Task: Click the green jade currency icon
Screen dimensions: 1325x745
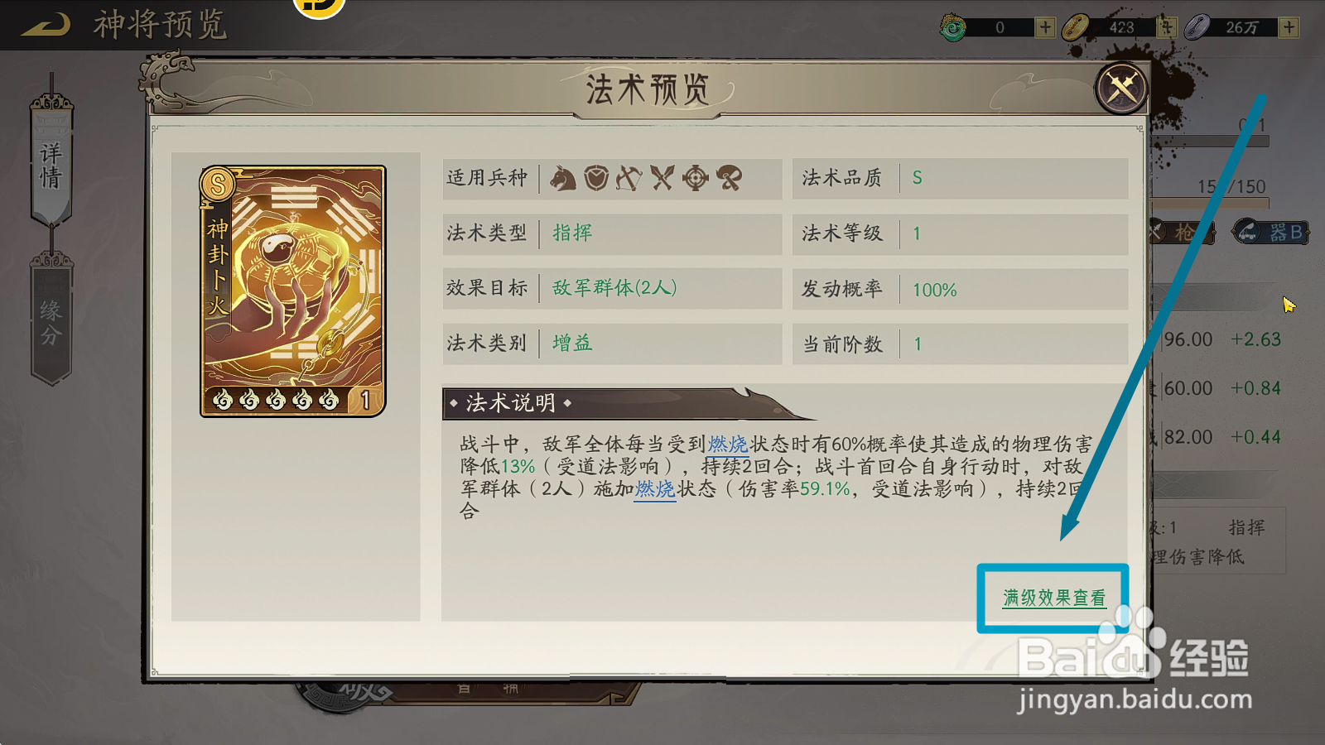Action: (x=953, y=28)
